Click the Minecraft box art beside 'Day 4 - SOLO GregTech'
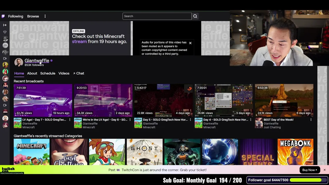Screen dimensions: 329x185 pyautogui.click(x=198, y=123)
